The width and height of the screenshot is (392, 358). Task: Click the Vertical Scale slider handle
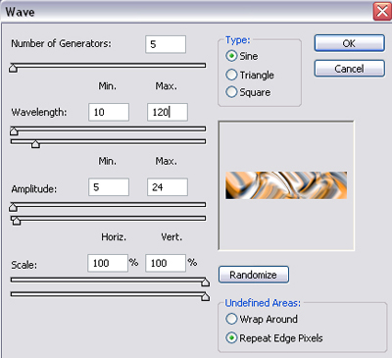205,296
